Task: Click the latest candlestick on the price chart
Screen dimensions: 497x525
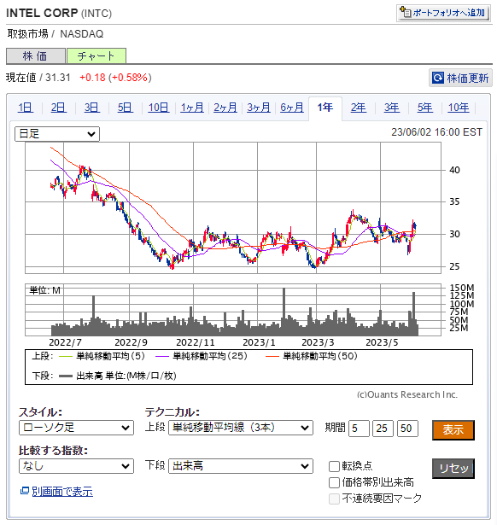Action: coord(415,225)
